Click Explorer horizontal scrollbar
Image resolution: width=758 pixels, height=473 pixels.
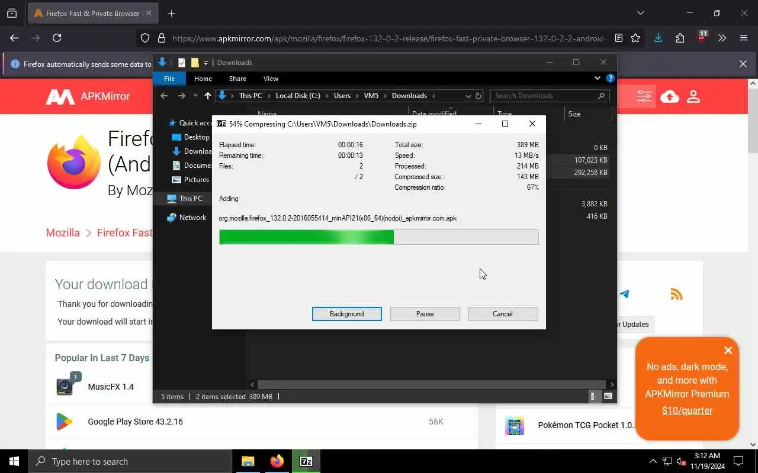click(431, 384)
